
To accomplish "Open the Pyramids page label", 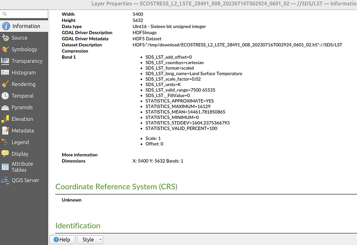I will 22,107.
